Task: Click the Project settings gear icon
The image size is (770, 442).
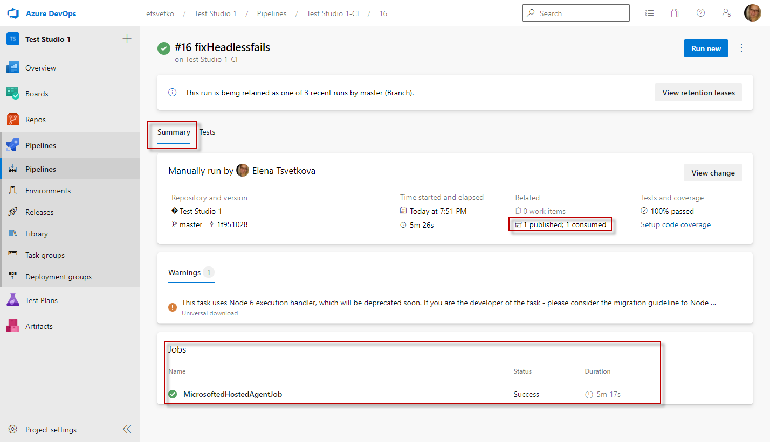Action: pyautogui.click(x=13, y=430)
